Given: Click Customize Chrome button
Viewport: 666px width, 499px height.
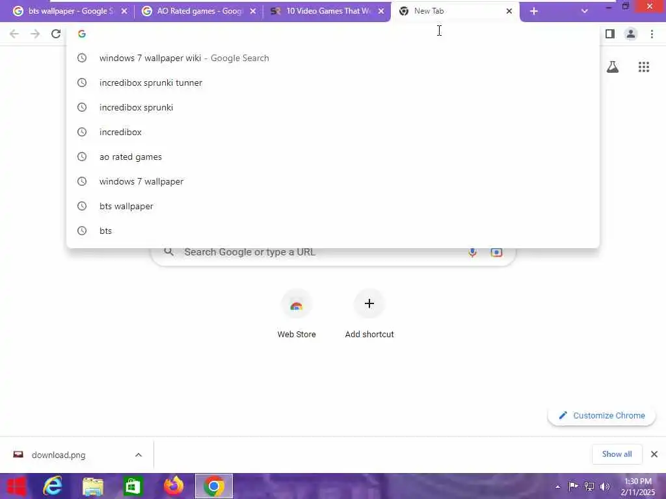Looking at the screenshot, I should click(x=602, y=415).
